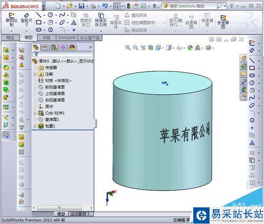264x224 pixels.
Task: Open dropdown under Trim Entities button
Action: coord(86,31)
